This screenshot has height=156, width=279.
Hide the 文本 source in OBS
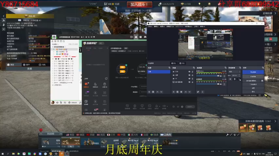(x=189, y=72)
